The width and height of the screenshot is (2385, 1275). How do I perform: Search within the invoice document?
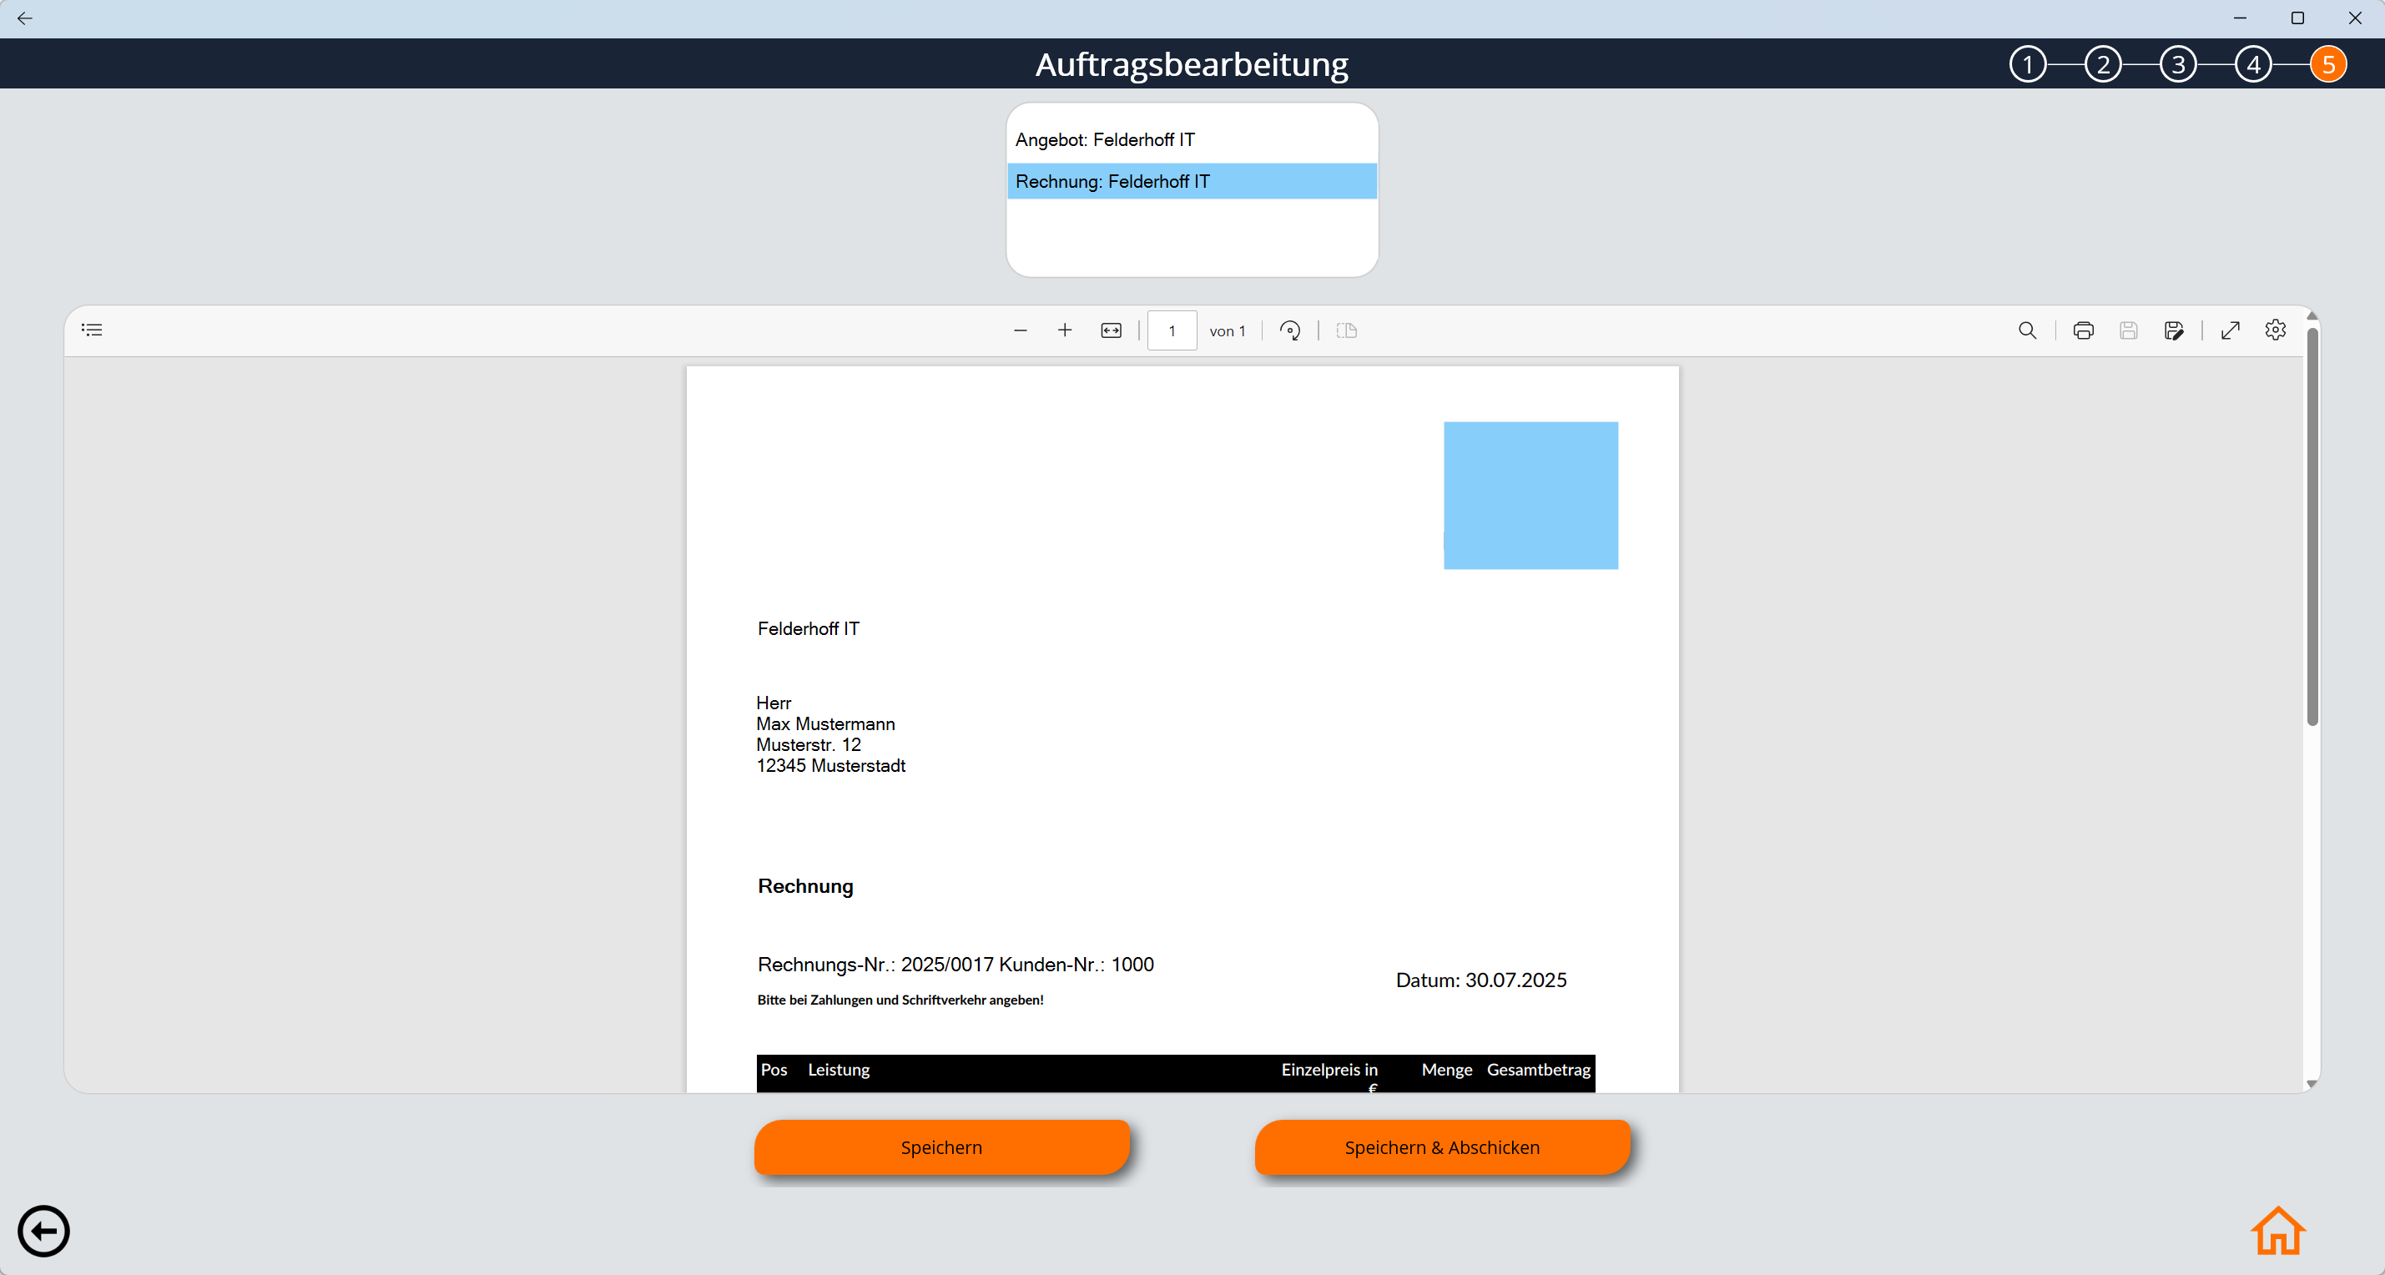tap(2028, 330)
